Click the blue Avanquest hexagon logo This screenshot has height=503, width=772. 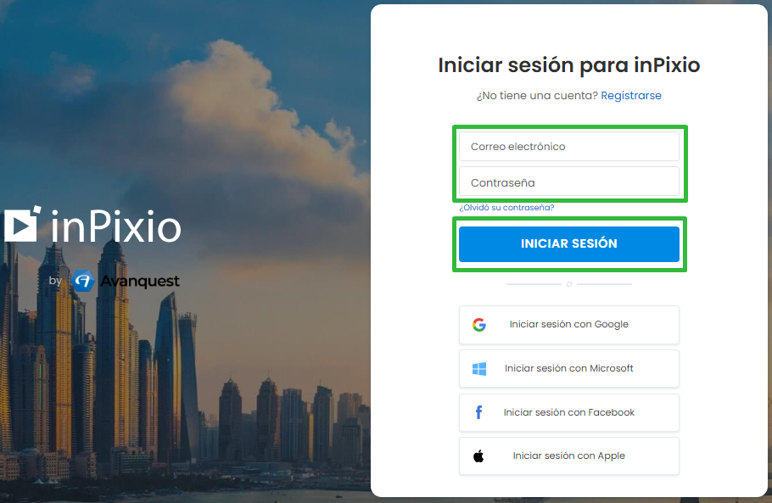(83, 281)
